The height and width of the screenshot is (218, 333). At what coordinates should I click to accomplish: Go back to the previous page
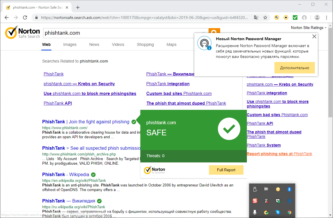click(x=7, y=17)
